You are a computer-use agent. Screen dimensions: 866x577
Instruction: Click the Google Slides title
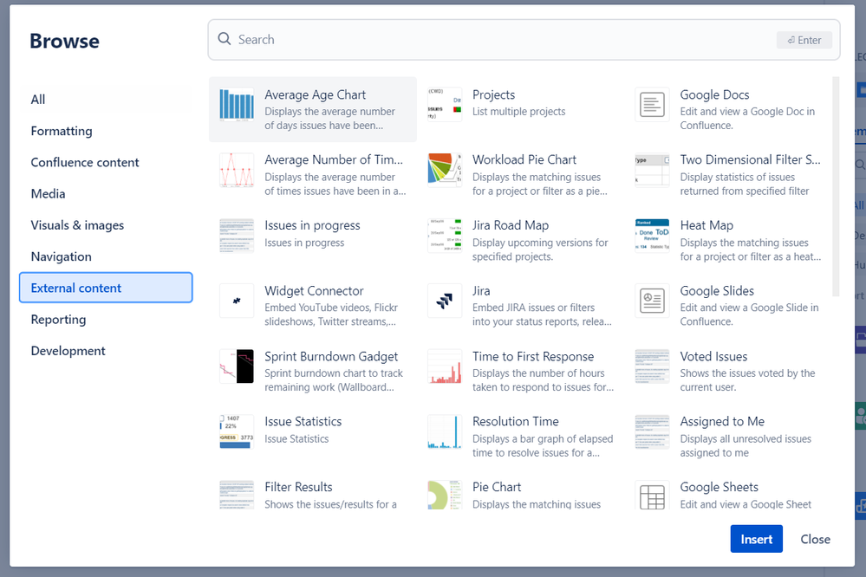click(x=717, y=290)
